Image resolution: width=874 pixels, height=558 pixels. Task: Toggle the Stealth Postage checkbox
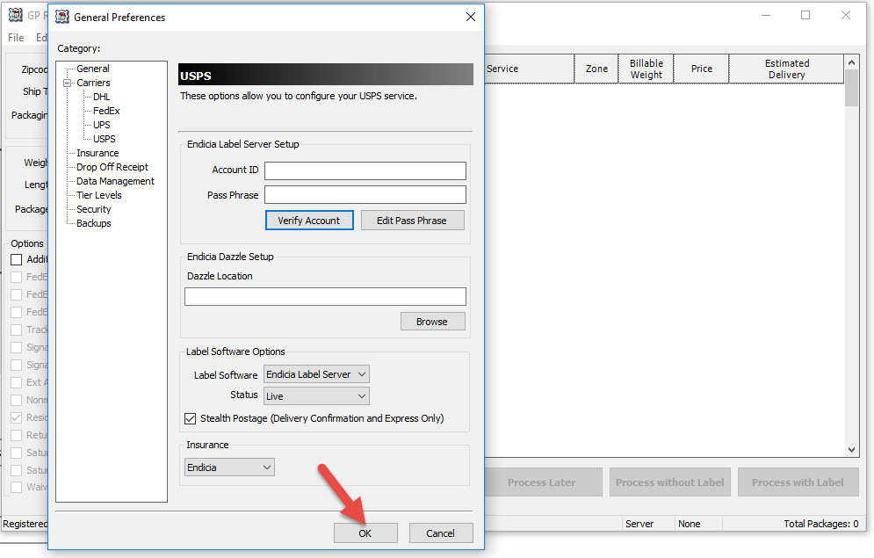(x=190, y=418)
